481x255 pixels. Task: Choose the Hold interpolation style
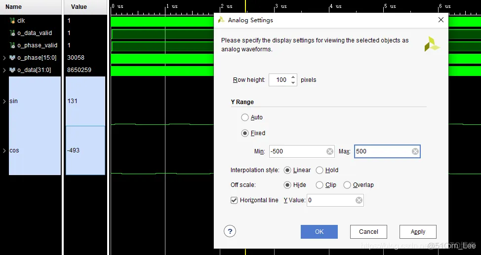(320, 170)
